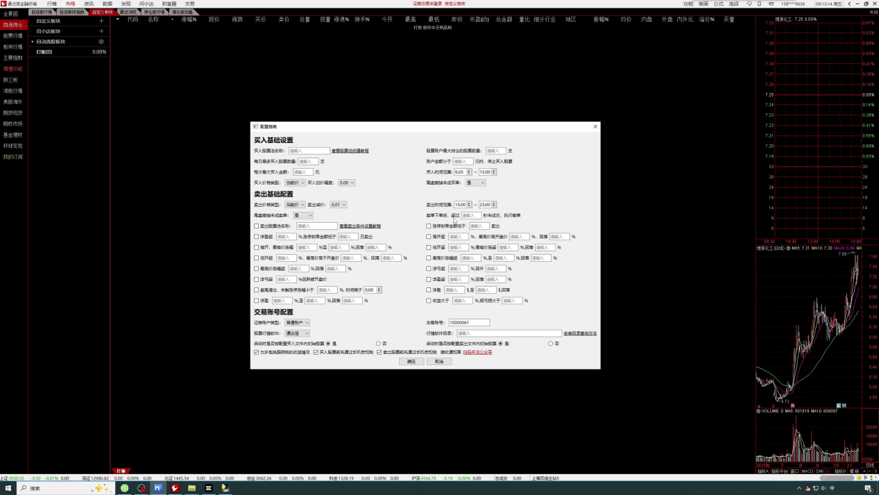Click the 买入股票池名称 input field
Viewport: 879px width, 495px height.
pos(309,151)
